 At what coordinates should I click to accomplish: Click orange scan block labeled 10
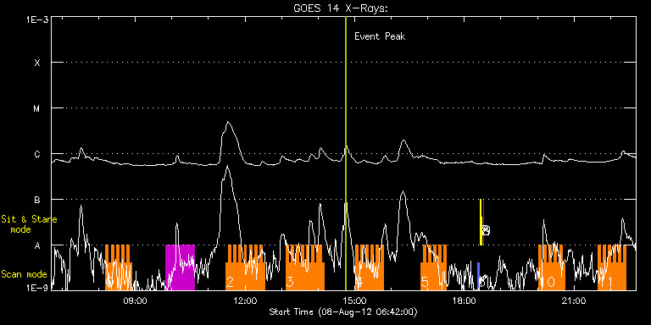[551, 267]
